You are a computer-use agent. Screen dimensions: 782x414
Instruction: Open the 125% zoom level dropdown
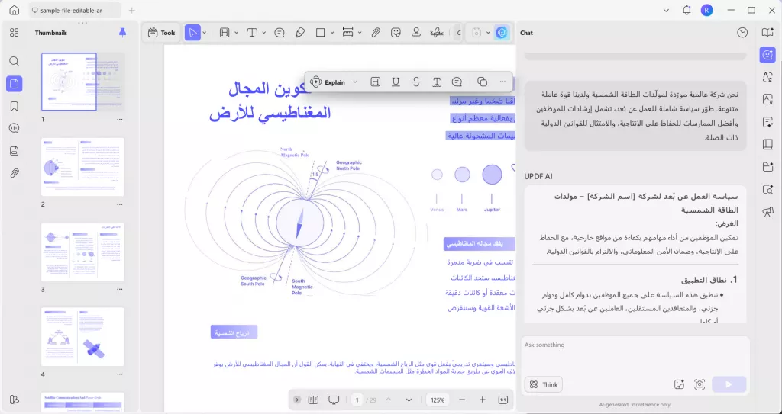[438, 400]
